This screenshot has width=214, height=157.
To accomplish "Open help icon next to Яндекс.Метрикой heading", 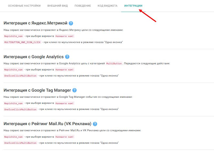I will tap(71, 23).
